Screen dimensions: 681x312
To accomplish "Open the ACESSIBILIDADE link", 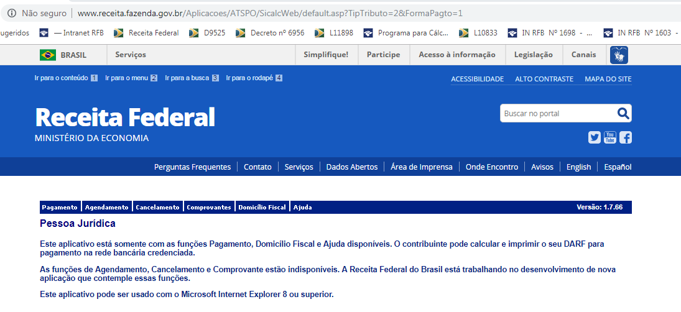I will click(477, 79).
